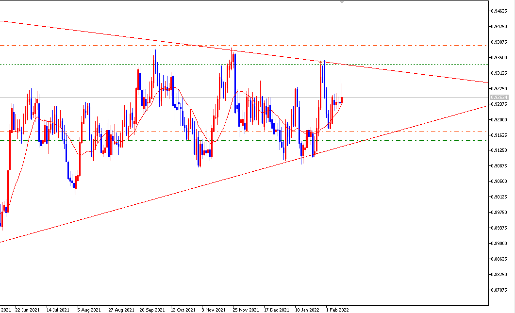Click the 17 Dec 2021 date label
The image size is (515, 313).
(277, 310)
